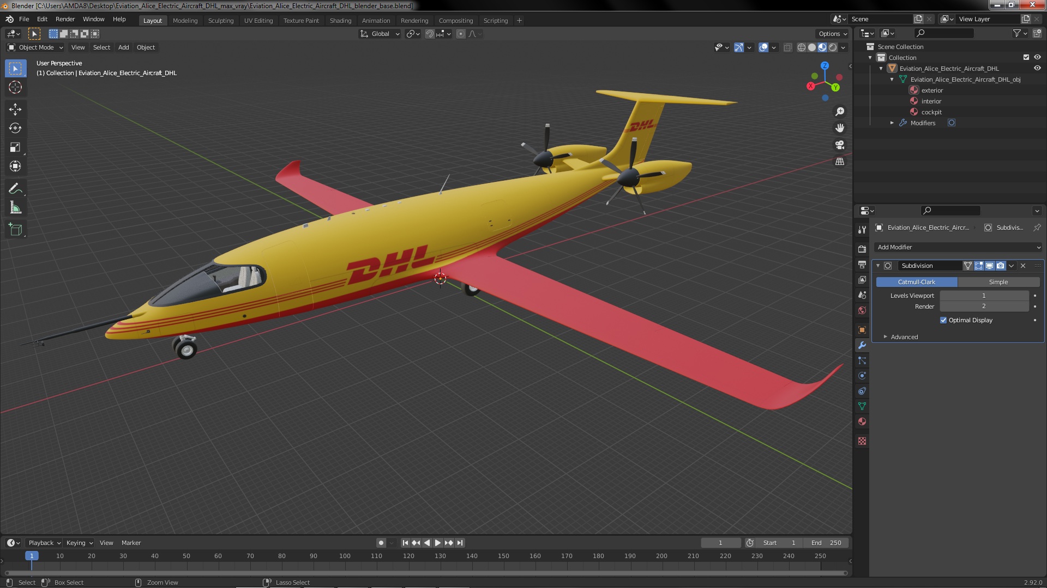This screenshot has width=1047, height=588.
Task: Open the Scene properties tab
Action: pos(862,295)
